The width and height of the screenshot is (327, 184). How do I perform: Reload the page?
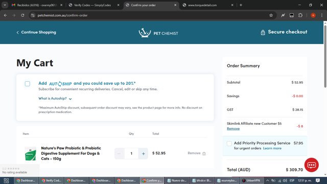click(x=22, y=15)
